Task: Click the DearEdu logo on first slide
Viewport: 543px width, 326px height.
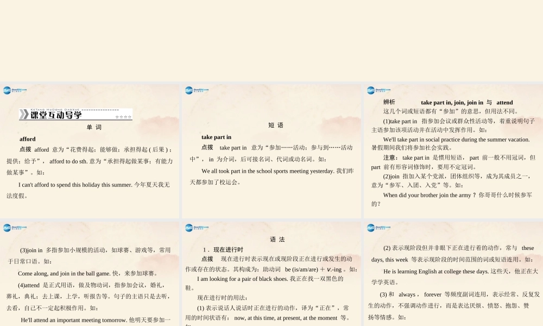Action: click(12, 90)
